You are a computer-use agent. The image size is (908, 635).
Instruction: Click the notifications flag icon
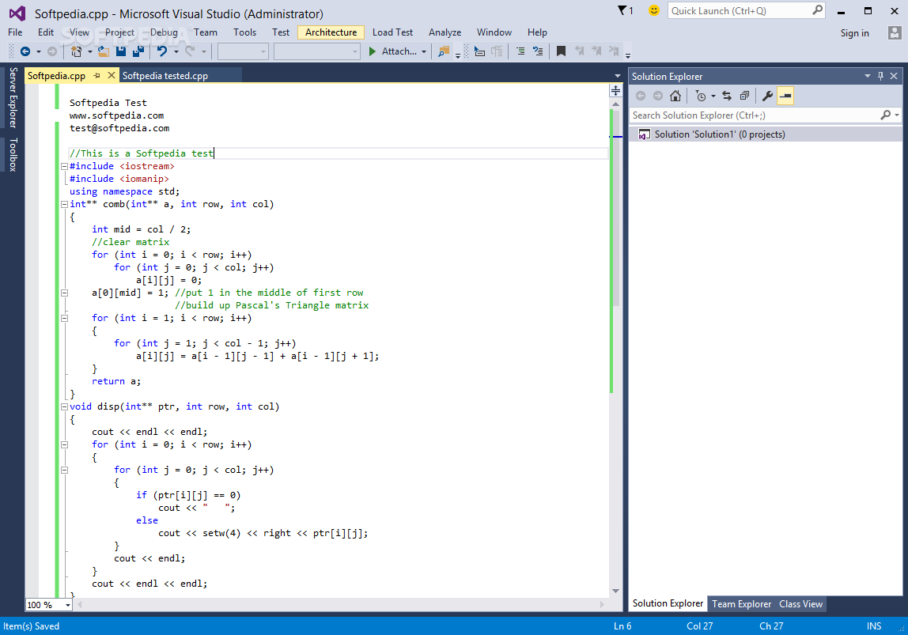[x=624, y=10]
